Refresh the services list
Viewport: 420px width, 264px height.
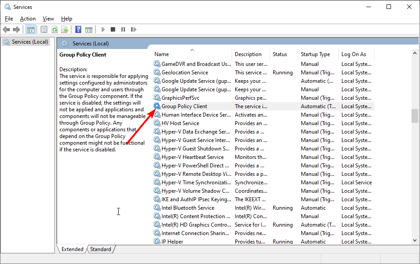(54, 29)
